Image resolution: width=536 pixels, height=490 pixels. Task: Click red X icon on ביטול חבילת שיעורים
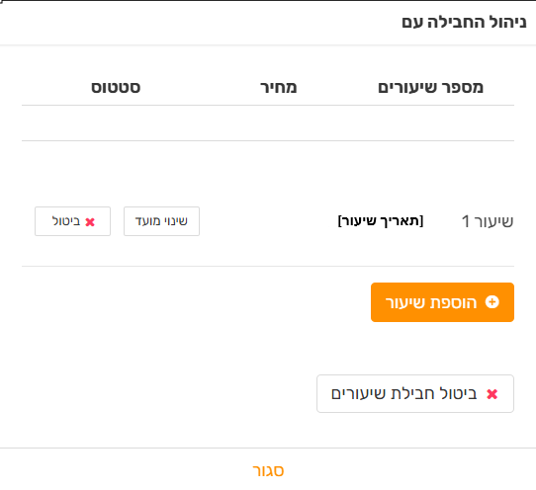(491, 394)
